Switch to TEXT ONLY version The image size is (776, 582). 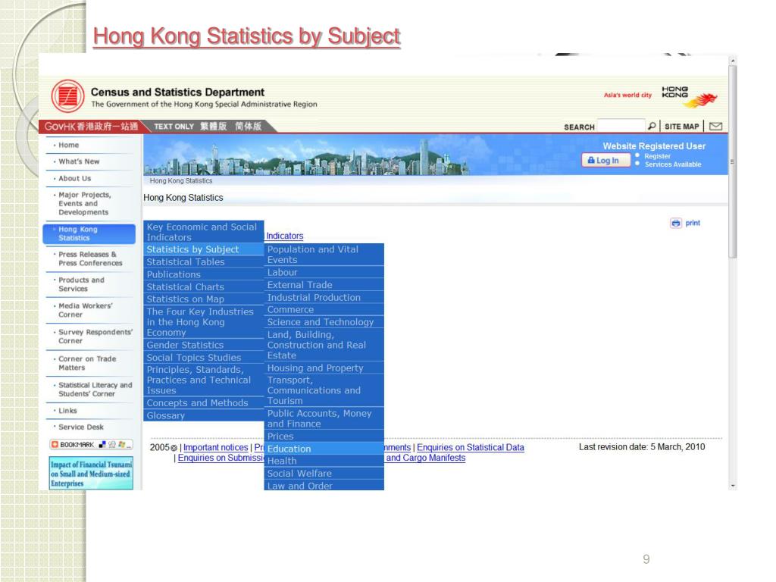174,127
